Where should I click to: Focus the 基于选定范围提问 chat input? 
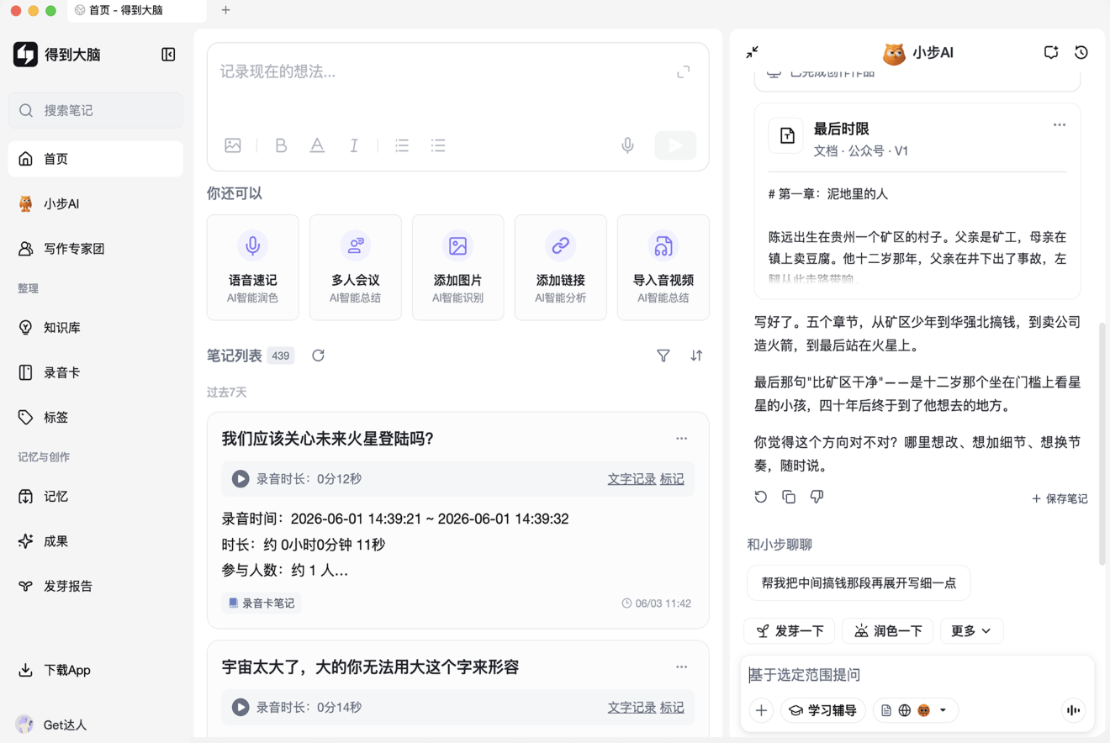917,675
